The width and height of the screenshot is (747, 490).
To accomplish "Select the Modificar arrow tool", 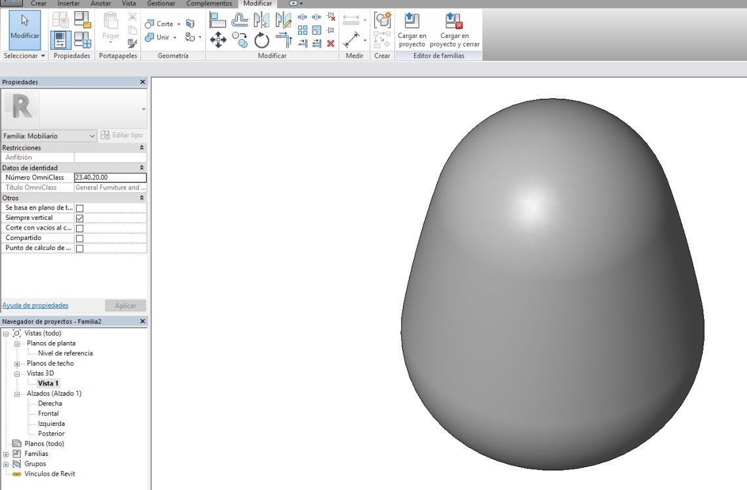I will (x=25, y=29).
